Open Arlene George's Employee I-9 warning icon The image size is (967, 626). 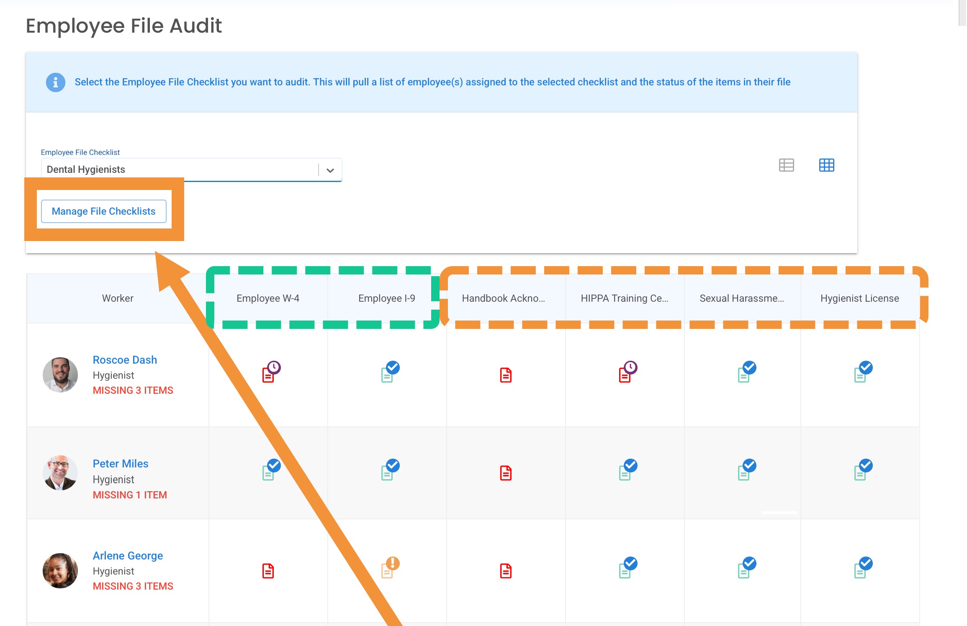tap(389, 568)
